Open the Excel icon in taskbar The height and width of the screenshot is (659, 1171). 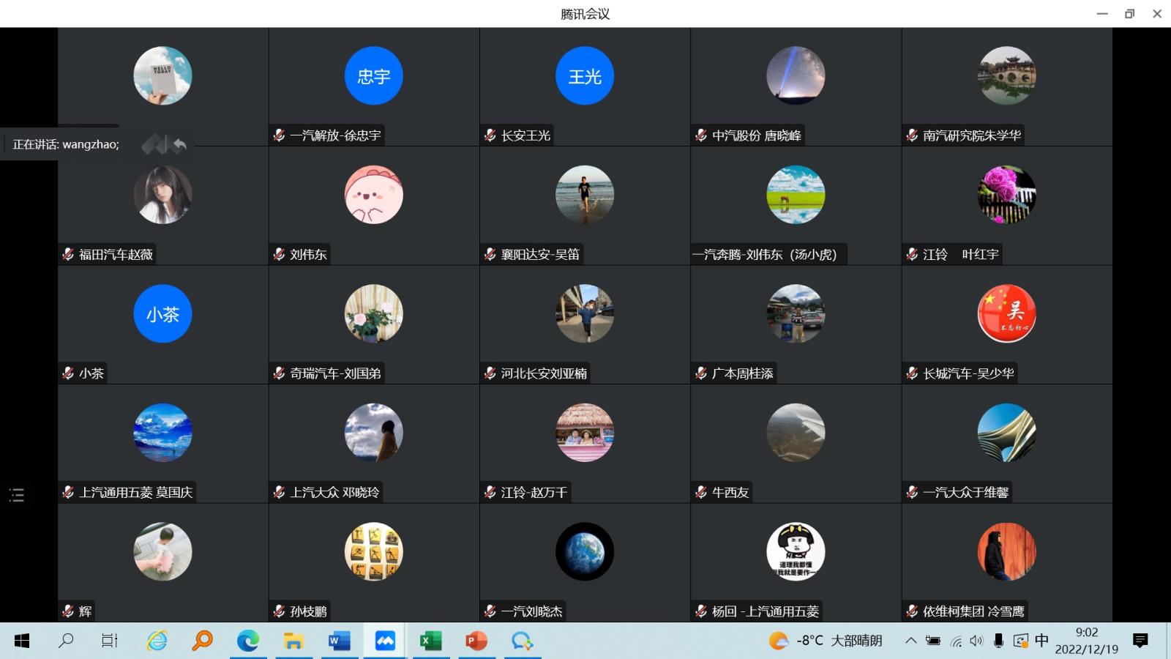pos(430,641)
